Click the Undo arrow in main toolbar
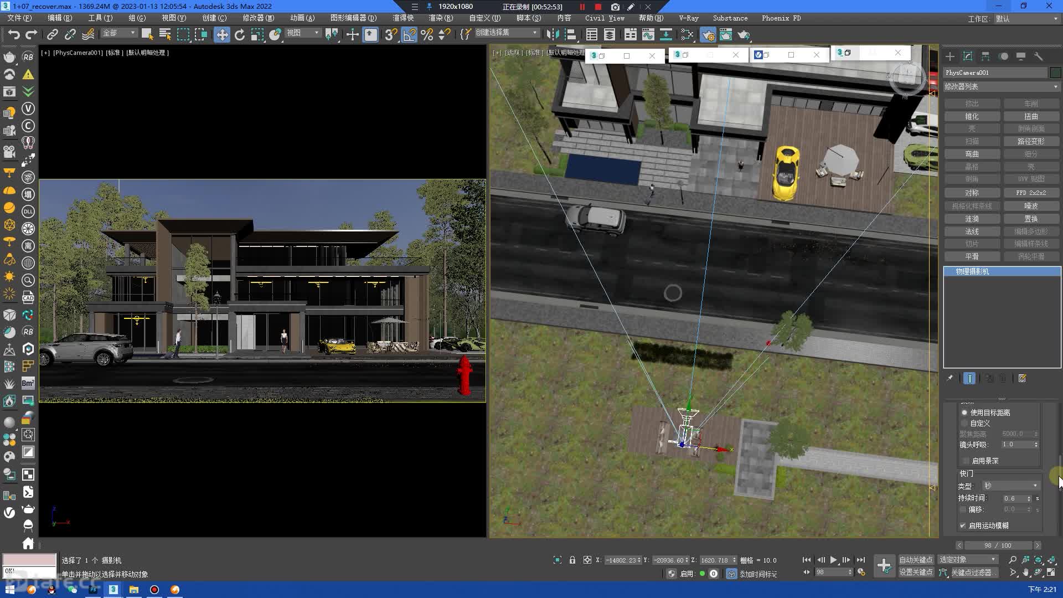1063x598 pixels. [13, 34]
